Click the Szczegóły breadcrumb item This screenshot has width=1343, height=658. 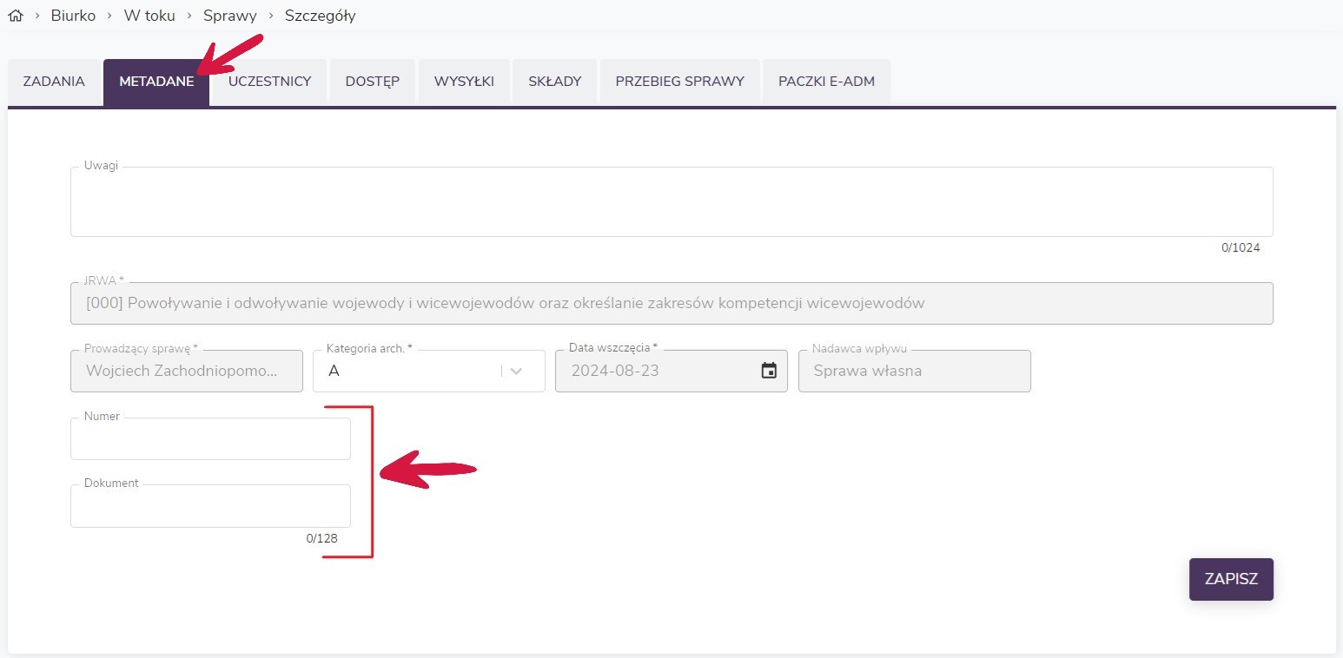pyautogui.click(x=320, y=16)
